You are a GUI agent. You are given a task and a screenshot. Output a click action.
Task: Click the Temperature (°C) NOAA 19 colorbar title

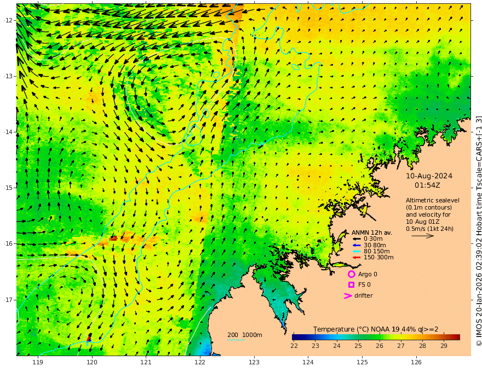(x=376, y=329)
